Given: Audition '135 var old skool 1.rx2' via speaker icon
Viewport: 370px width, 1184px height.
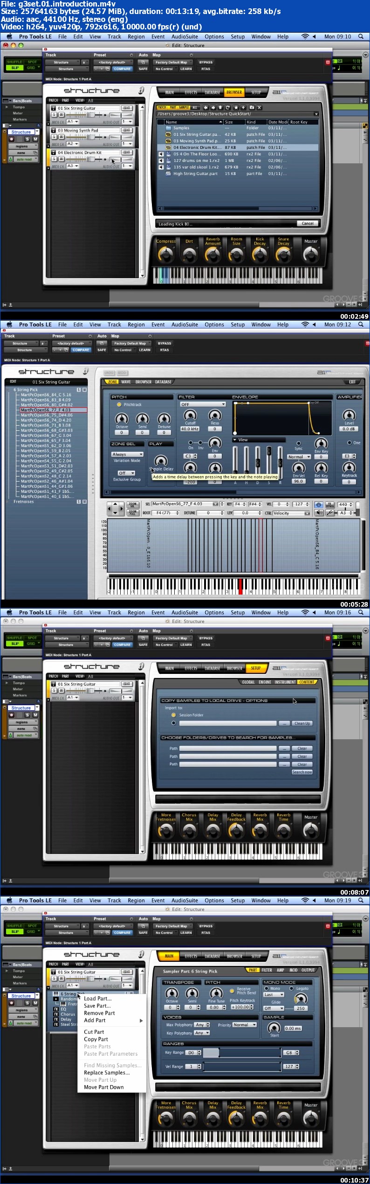Looking at the screenshot, I should [x=161, y=167].
